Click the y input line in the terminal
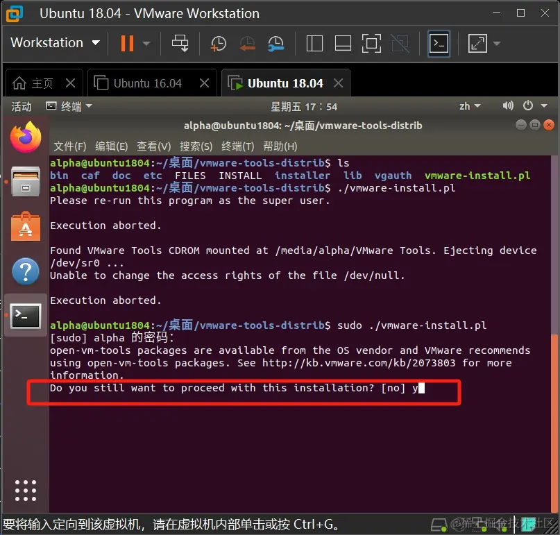The image size is (560, 535). 237,388
